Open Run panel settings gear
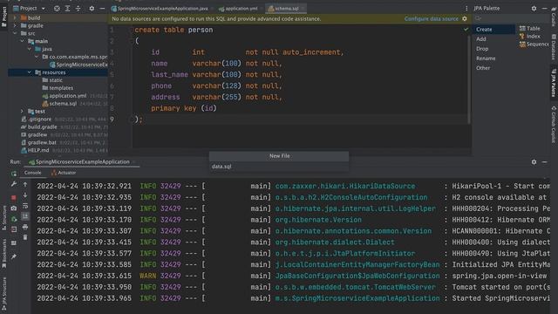Viewport: 558px width, 314px height. pyautogui.click(x=534, y=162)
